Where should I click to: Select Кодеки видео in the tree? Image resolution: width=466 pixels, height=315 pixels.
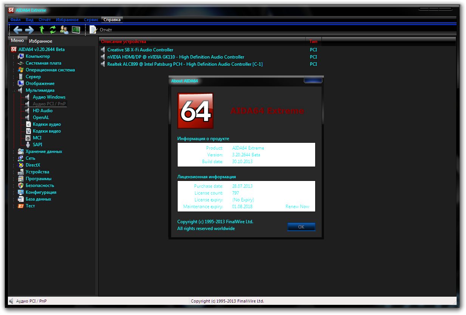click(x=46, y=131)
